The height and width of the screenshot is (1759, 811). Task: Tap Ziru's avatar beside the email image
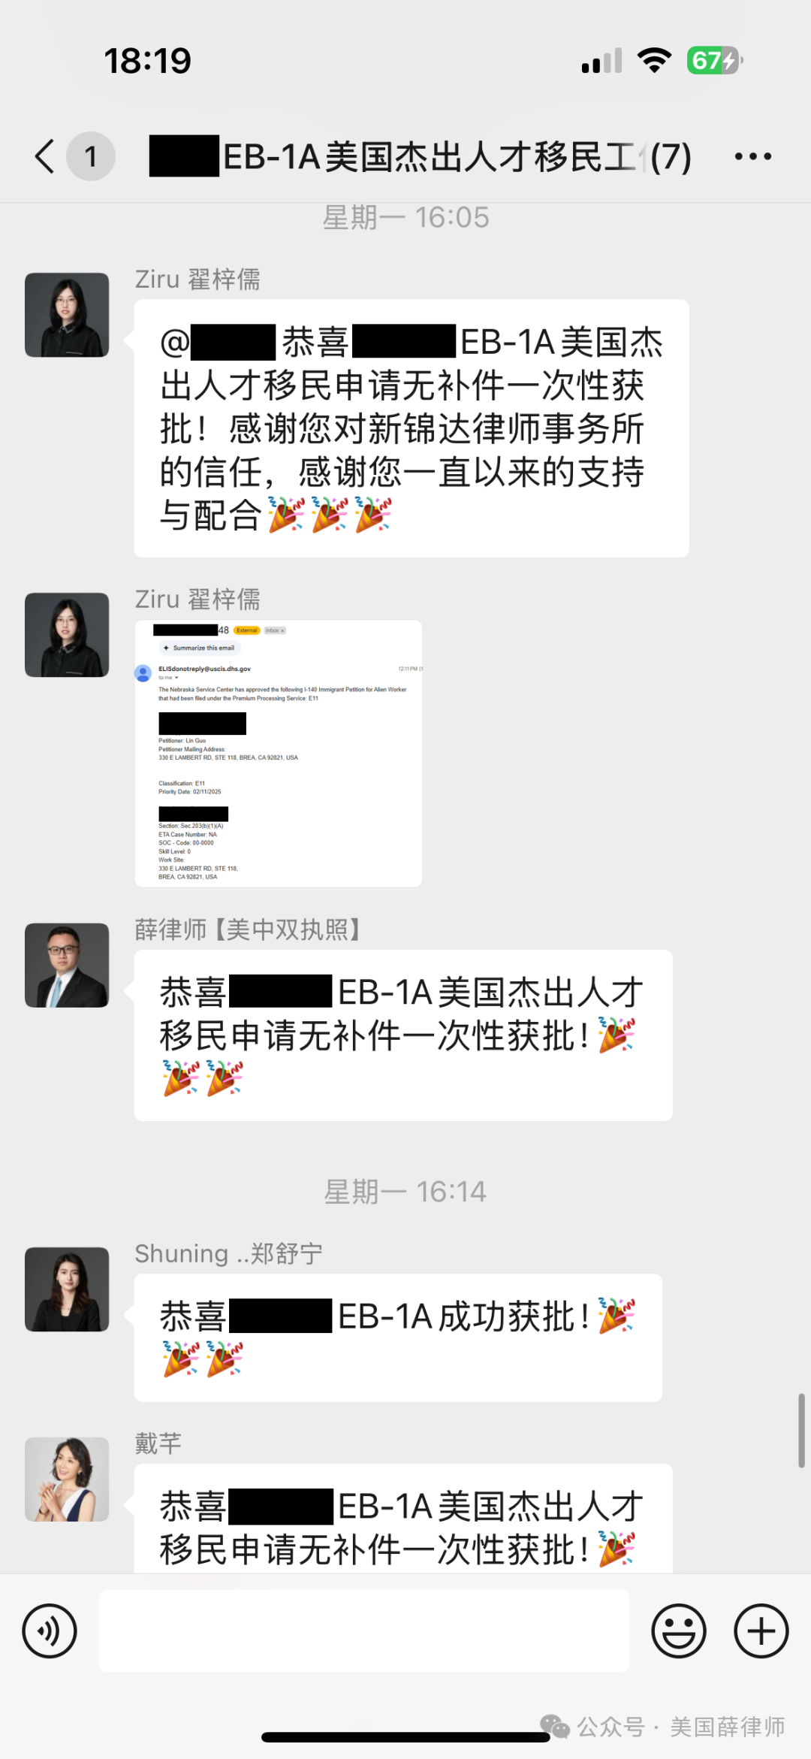pyautogui.click(x=67, y=635)
